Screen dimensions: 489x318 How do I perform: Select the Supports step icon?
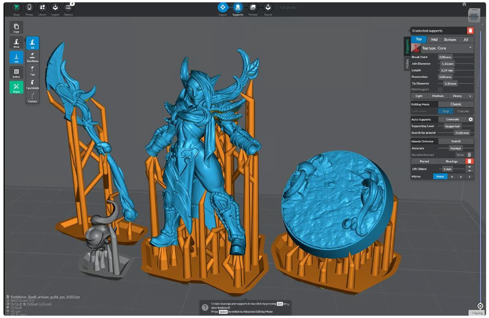237,8
